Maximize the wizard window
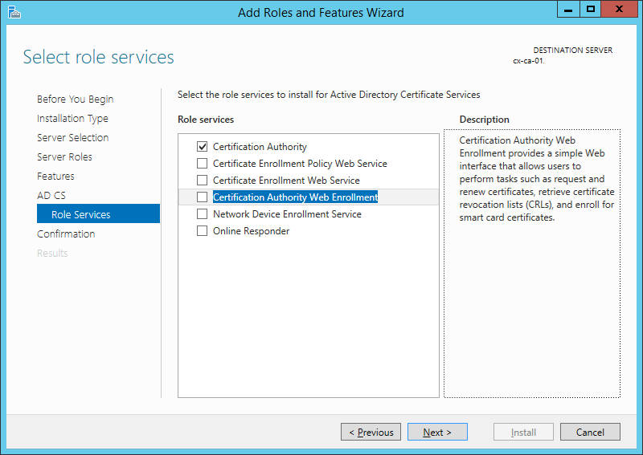643x455 pixels. (591, 10)
